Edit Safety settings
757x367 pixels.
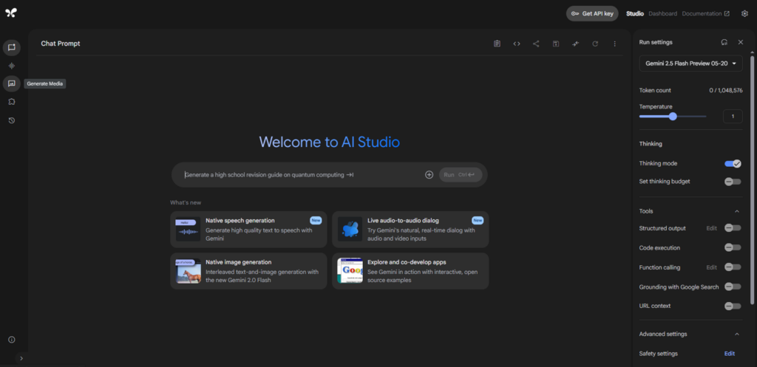pyautogui.click(x=730, y=354)
